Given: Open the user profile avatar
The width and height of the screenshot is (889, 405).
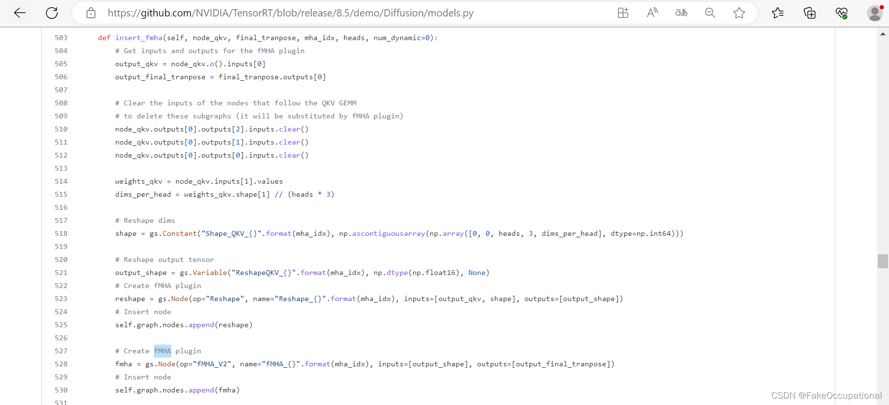Looking at the screenshot, I should coord(874,13).
